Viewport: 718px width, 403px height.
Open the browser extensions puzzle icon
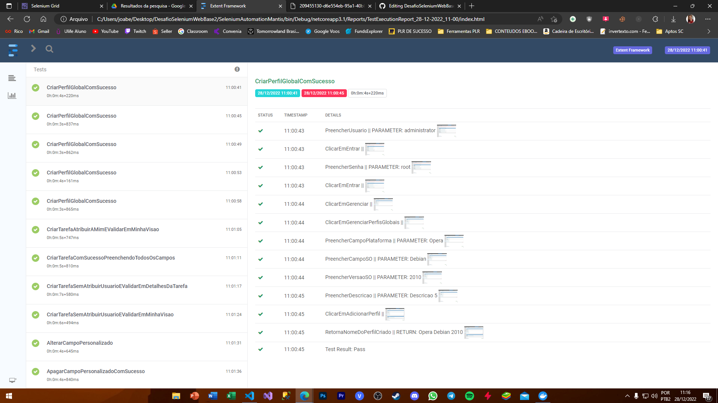point(655,19)
